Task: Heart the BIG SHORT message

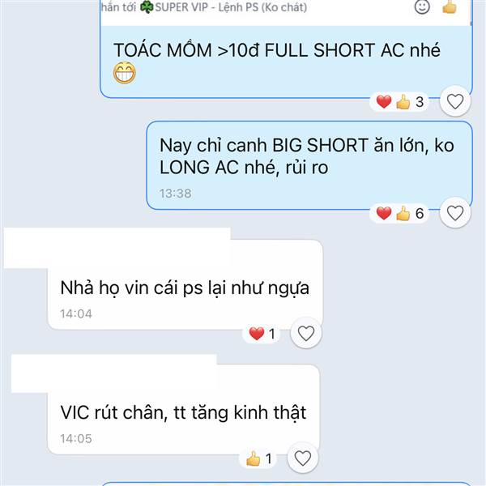Action: pos(455,213)
